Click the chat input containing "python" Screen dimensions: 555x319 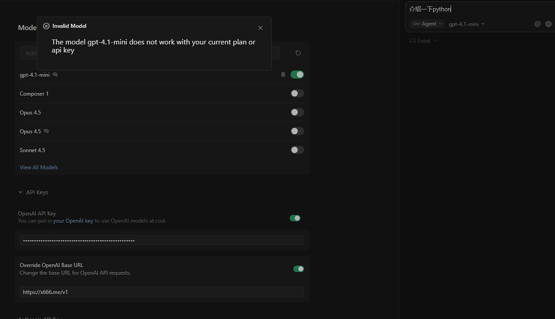coord(481,9)
